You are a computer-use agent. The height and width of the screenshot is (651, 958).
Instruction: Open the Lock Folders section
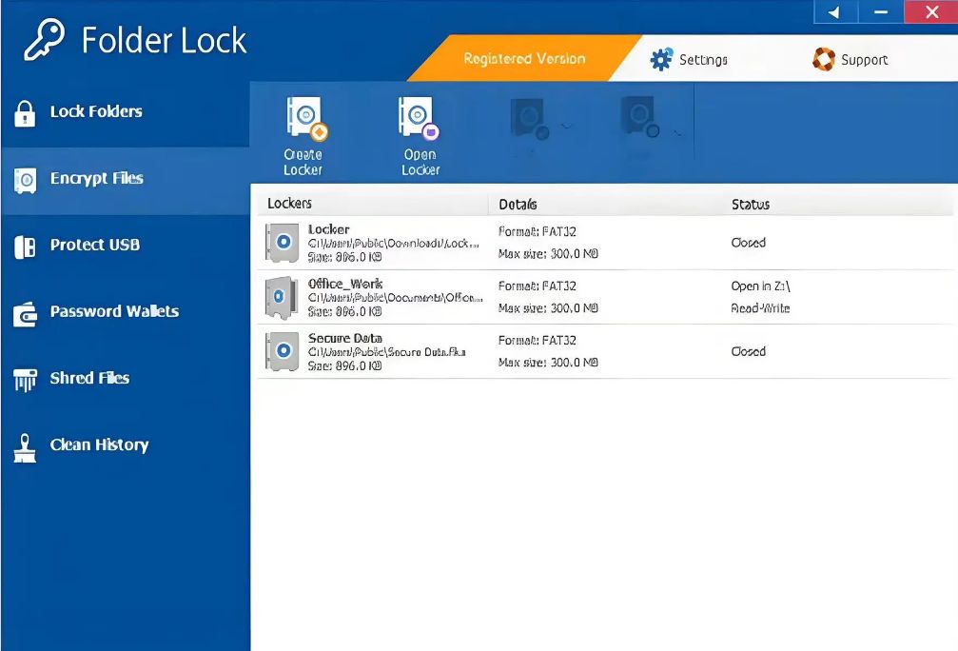pos(125,112)
